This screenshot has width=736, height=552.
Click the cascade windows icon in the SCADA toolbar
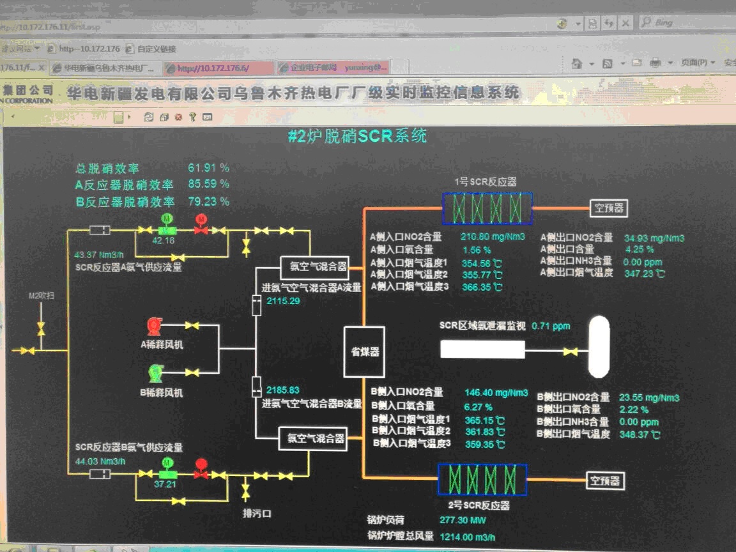point(164,118)
